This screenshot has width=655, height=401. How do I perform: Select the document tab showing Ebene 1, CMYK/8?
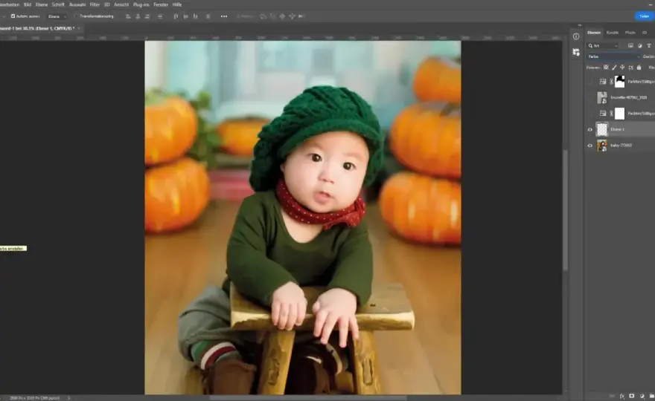[37, 28]
